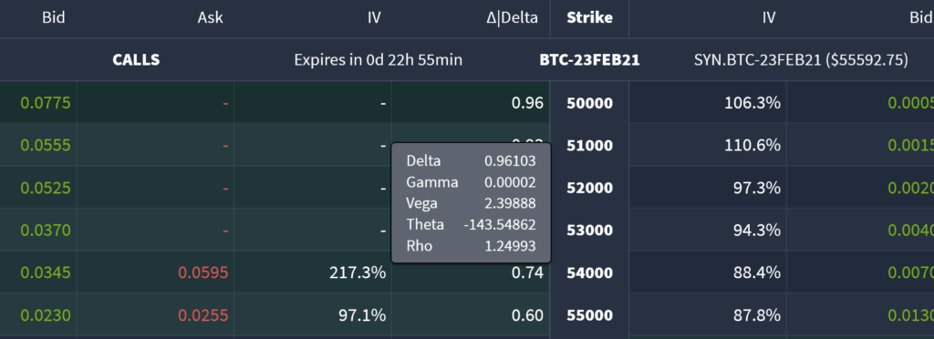
Task: Select the 0.0525 call bid at 52000
Action: point(46,188)
